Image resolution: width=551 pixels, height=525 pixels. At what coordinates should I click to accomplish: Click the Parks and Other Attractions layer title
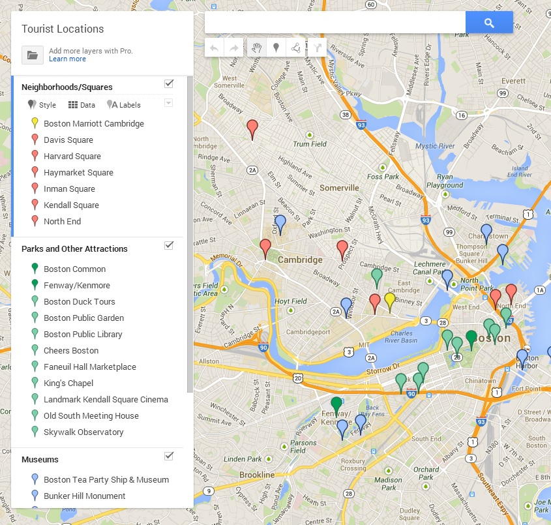[x=74, y=248]
